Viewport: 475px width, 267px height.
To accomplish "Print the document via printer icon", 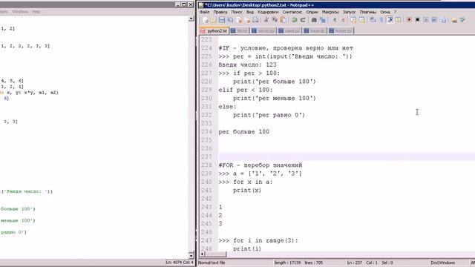I will click(x=255, y=20).
